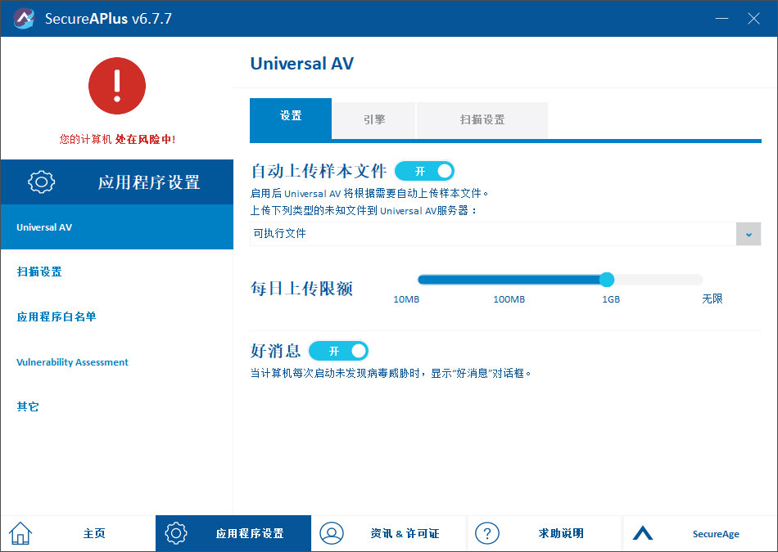778x552 pixels.
Task: Close the SecureAPlus window
Action: 753,19
